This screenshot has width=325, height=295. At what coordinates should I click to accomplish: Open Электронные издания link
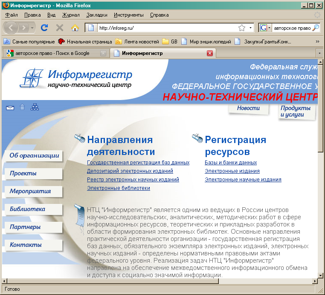(x=232, y=171)
